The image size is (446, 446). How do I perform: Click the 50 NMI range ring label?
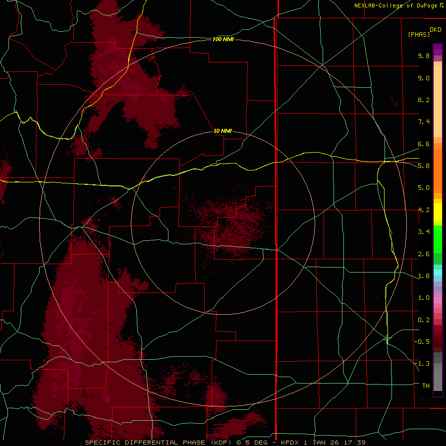click(x=223, y=131)
